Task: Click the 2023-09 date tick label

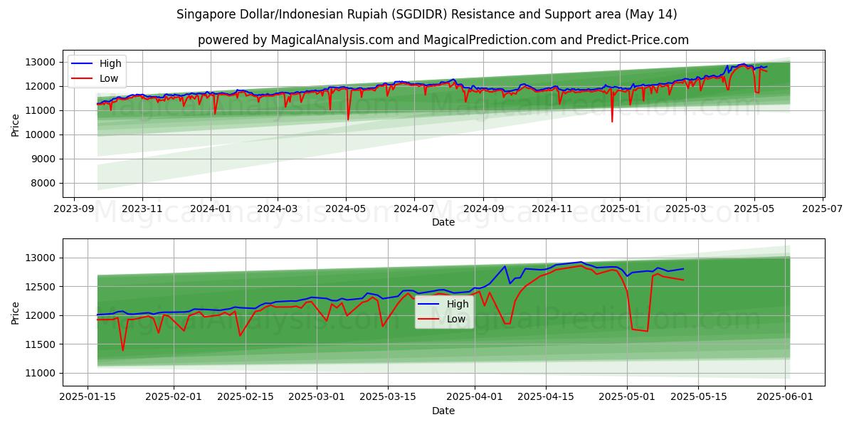Action: (x=74, y=209)
